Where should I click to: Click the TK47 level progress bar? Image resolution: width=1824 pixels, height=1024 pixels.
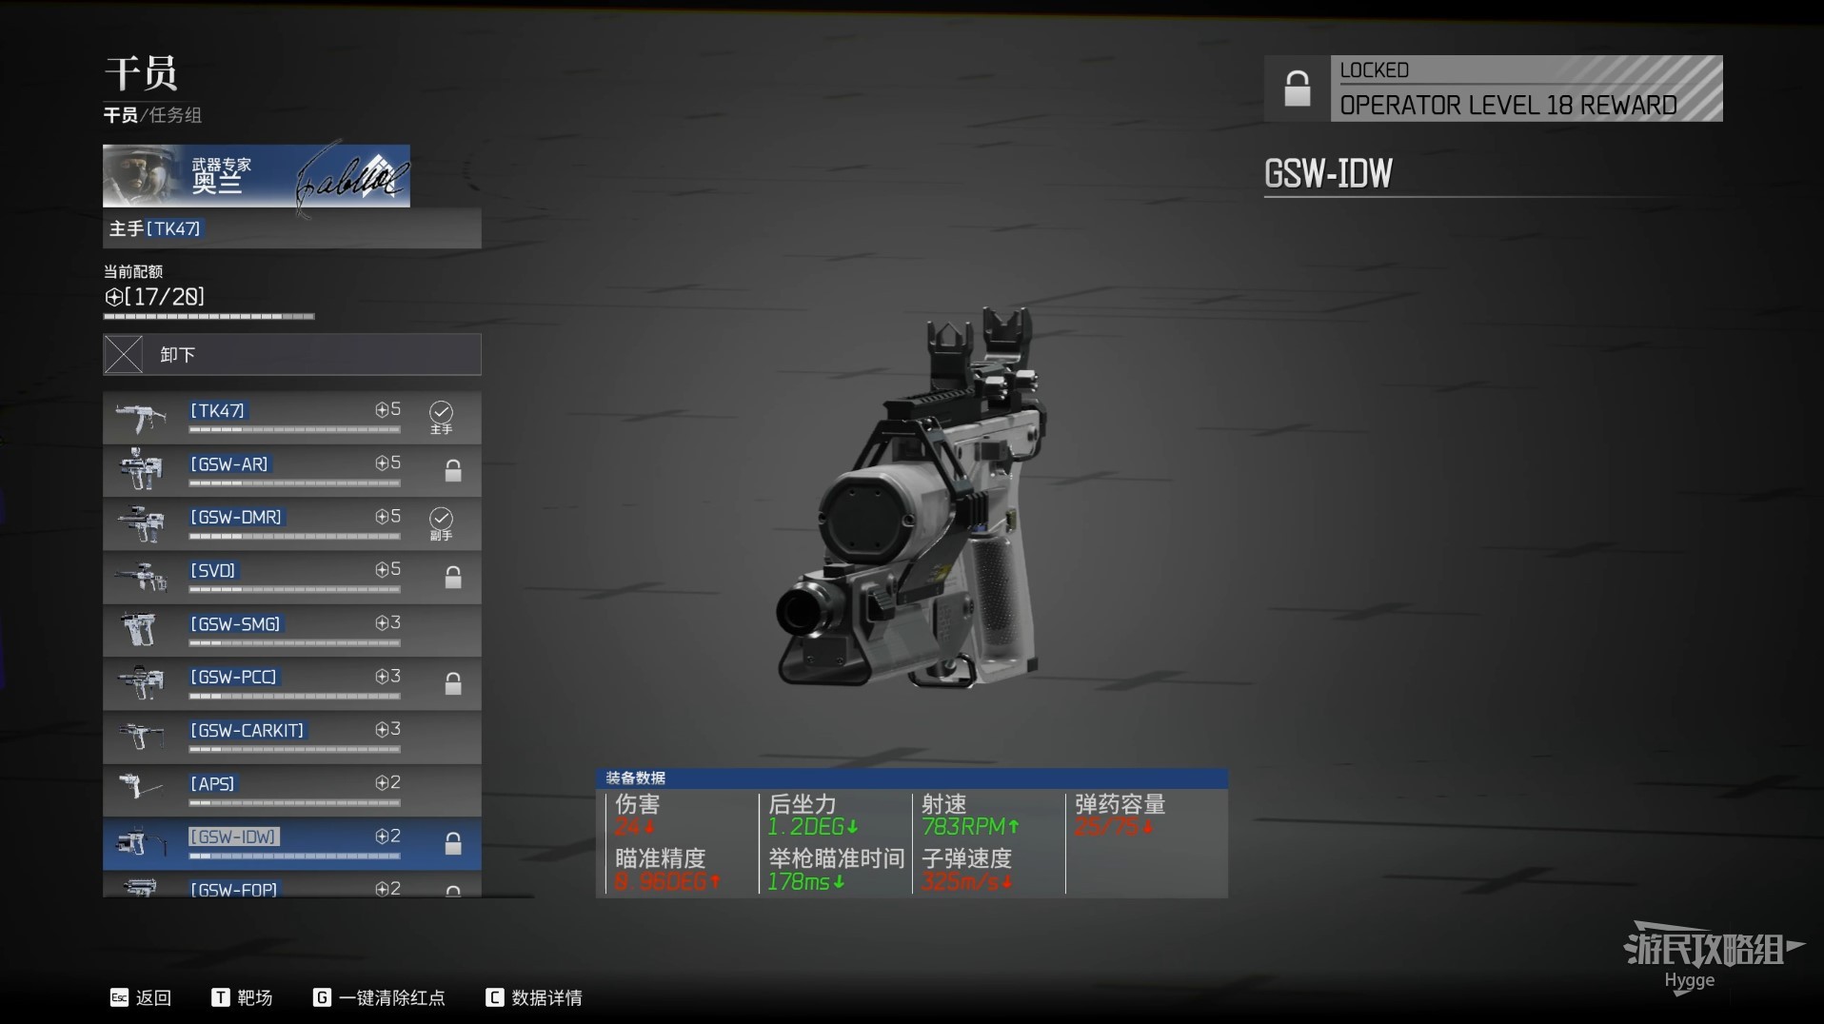coord(294,430)
